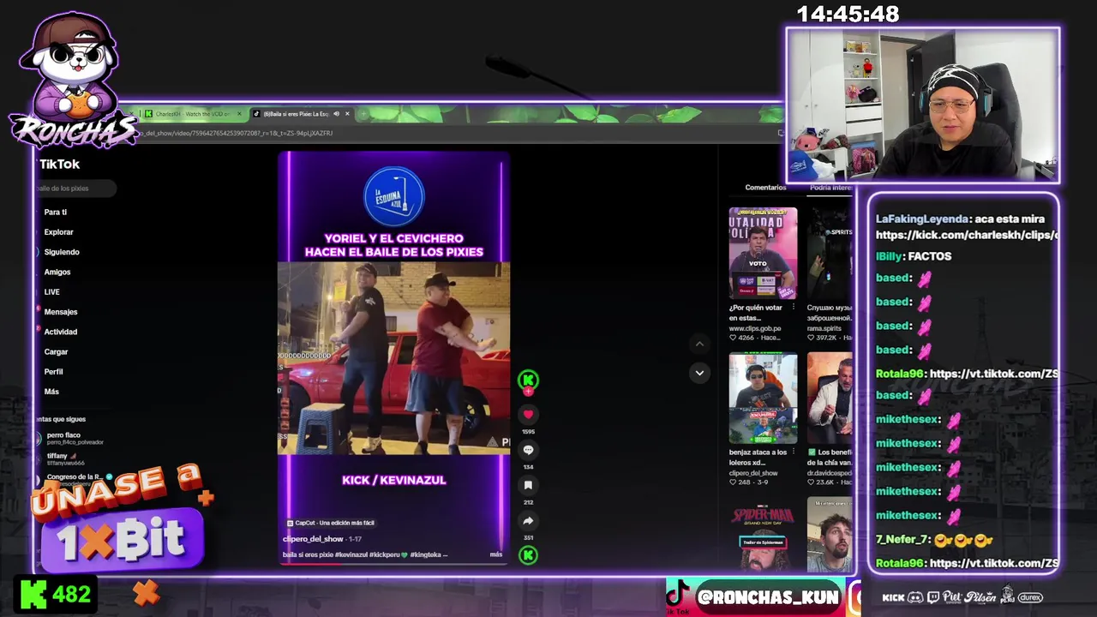Screen dimensions: 1097x617
Task: Go to the previous video with the up arrow
Action: point(699,344)
